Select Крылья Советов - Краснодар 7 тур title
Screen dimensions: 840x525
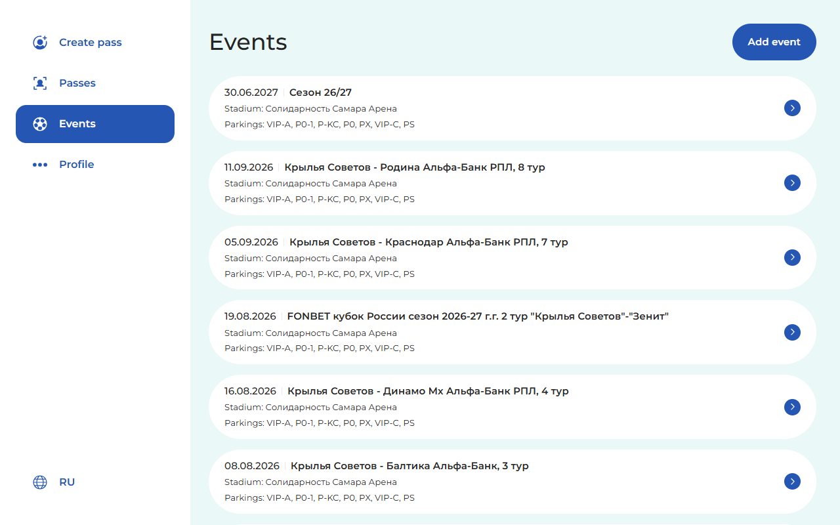[x=429, y=242]
